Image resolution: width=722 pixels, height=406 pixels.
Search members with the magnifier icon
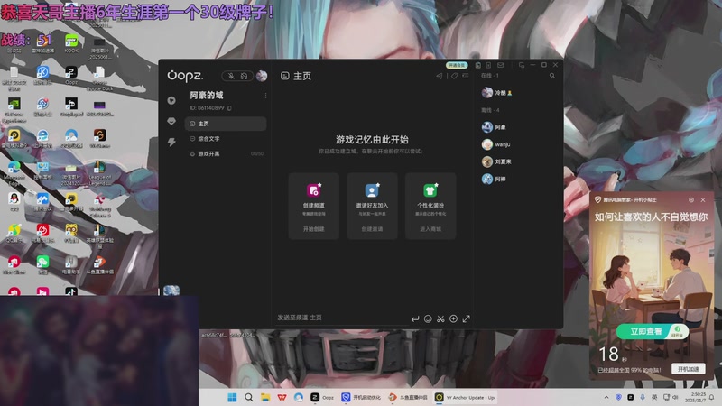point(552,76)
